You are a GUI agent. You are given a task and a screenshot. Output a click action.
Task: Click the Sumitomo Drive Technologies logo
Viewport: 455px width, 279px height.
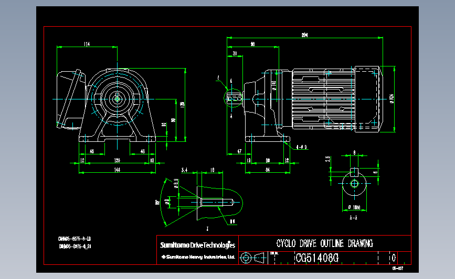click(198, 245)
